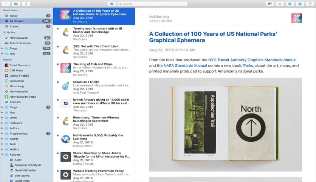Viewport: 316px width, 182px height.
Task: Click the kottke icon beside King of Fish and Chips
Action: tap(66, 68)
